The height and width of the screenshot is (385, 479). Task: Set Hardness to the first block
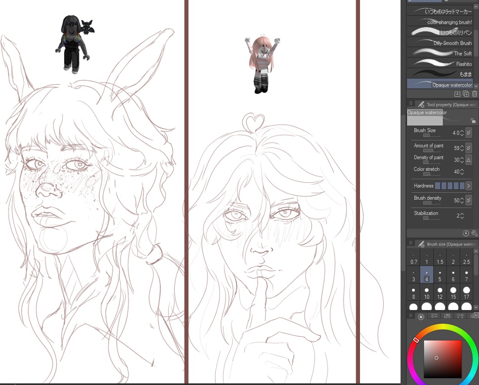click(438, 185)
